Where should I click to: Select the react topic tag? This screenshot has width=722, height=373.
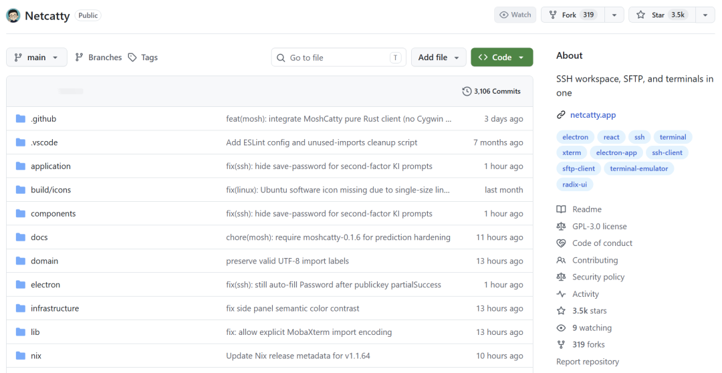click(611, 137)
